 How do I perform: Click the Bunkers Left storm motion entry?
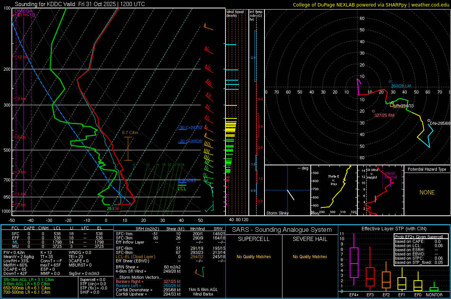(x=148, y=286)
